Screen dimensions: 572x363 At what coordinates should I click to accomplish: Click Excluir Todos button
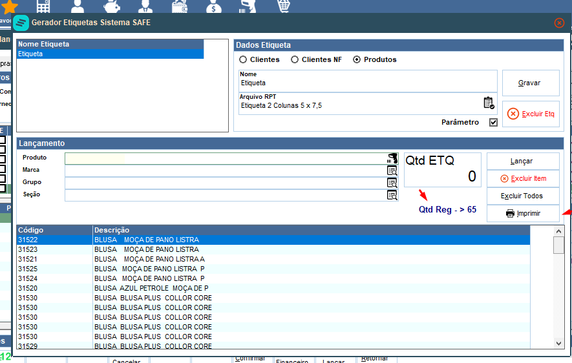[x=523, y=196]
